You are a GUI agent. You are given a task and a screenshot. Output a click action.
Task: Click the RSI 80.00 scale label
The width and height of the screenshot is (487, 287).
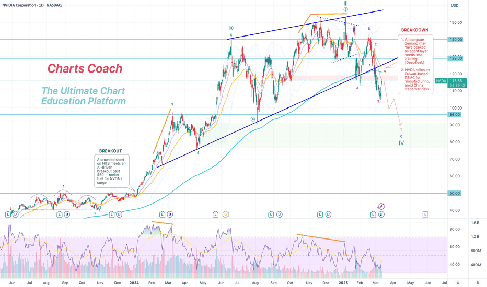coord(455,229)
